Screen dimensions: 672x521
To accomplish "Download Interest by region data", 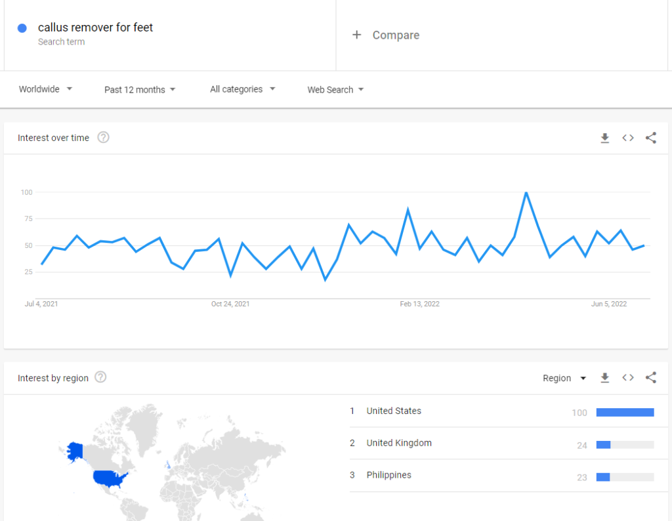I will pos(604,378).
